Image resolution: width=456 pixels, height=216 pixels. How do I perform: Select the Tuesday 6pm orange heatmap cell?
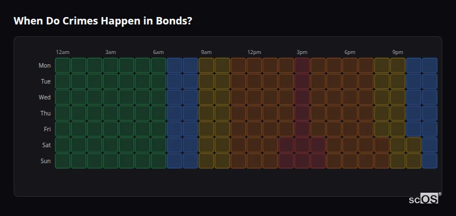point(350,81)
